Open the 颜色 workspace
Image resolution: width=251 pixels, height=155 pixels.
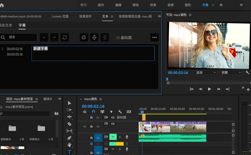point(135,5)
